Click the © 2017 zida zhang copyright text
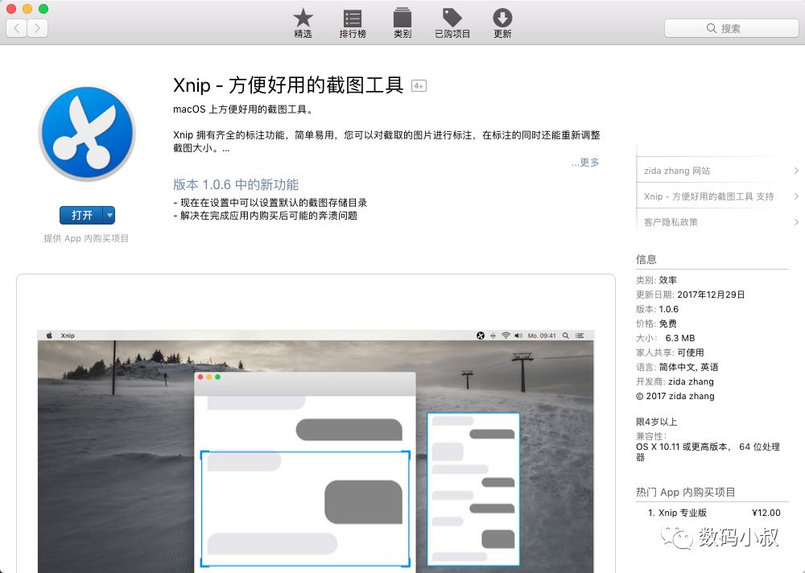Viewport: 805px width, 573px height. click(x=675, y=396)
